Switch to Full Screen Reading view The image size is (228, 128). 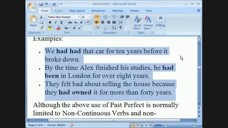tap(137, 125)
